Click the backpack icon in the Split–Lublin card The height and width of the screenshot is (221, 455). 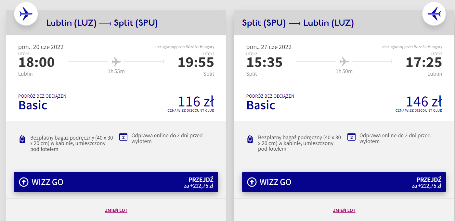pyautogui.click(x=250, y=139)
